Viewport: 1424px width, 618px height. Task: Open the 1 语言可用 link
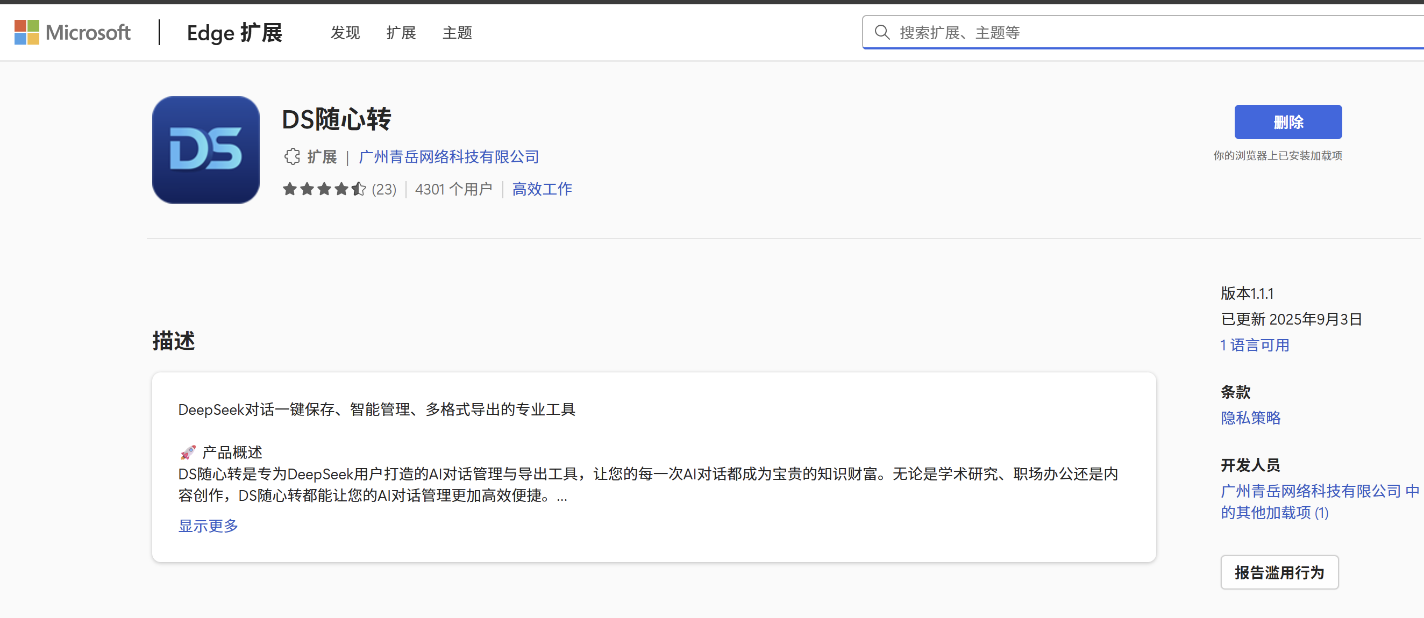click(1255, 345)
